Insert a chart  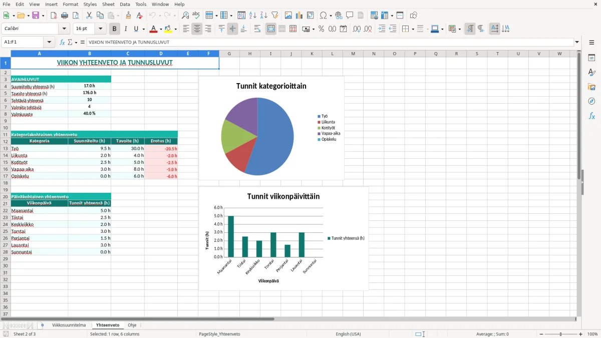point(299,16)
